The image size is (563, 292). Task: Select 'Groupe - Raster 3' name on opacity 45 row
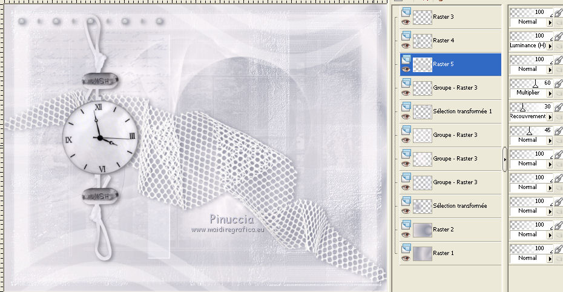[455, 135]
